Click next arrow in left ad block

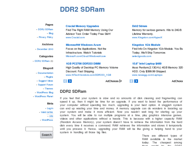[x=70, y=81]
